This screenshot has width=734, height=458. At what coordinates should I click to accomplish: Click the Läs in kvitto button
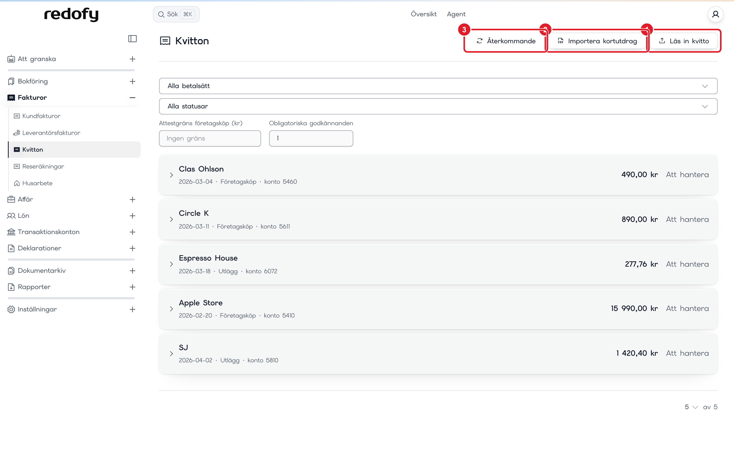[684, 41]
